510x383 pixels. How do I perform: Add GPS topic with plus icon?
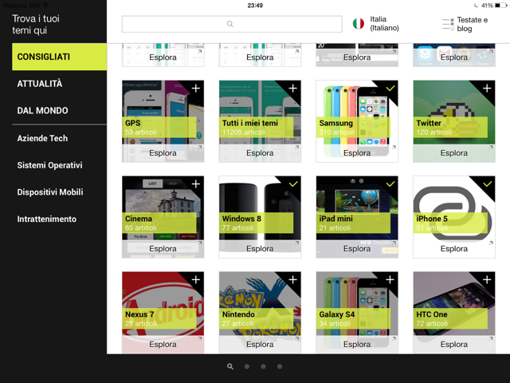(196, 89)
